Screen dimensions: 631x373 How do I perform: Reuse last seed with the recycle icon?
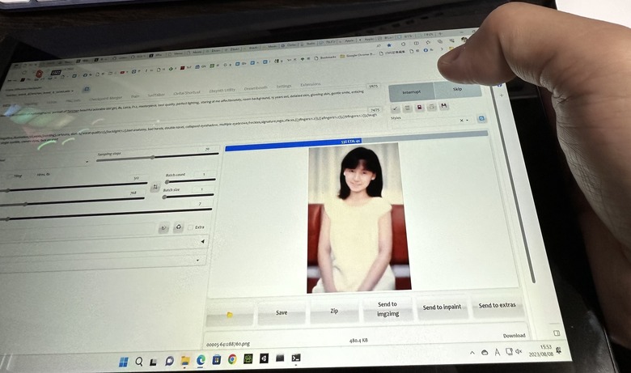pyautogui.click(x=179, y=227)
